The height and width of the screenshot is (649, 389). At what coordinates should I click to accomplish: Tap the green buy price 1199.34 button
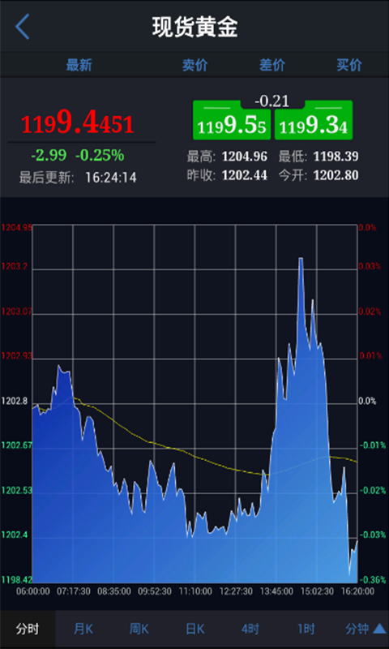(x=314, y=120)
